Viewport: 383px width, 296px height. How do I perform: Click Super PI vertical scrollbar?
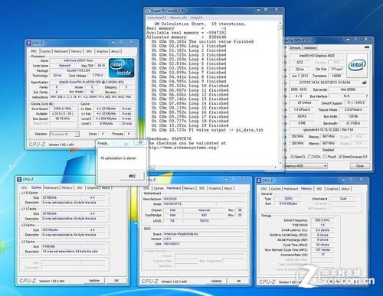click(x=280, y=93)
